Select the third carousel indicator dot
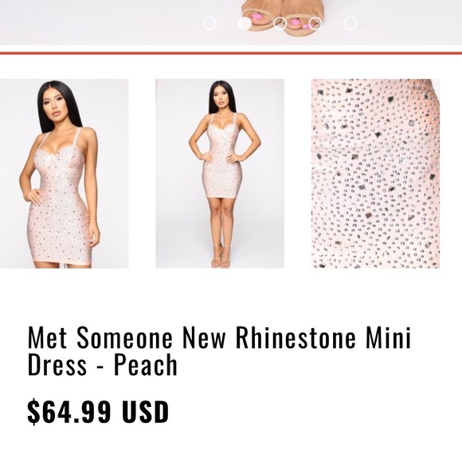The width and height of the screenshot is (462, 462). coord(280,24)
